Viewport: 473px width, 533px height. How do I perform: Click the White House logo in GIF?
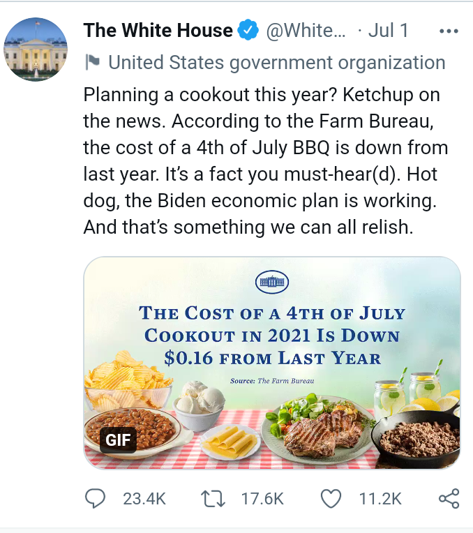coord(273,280)
